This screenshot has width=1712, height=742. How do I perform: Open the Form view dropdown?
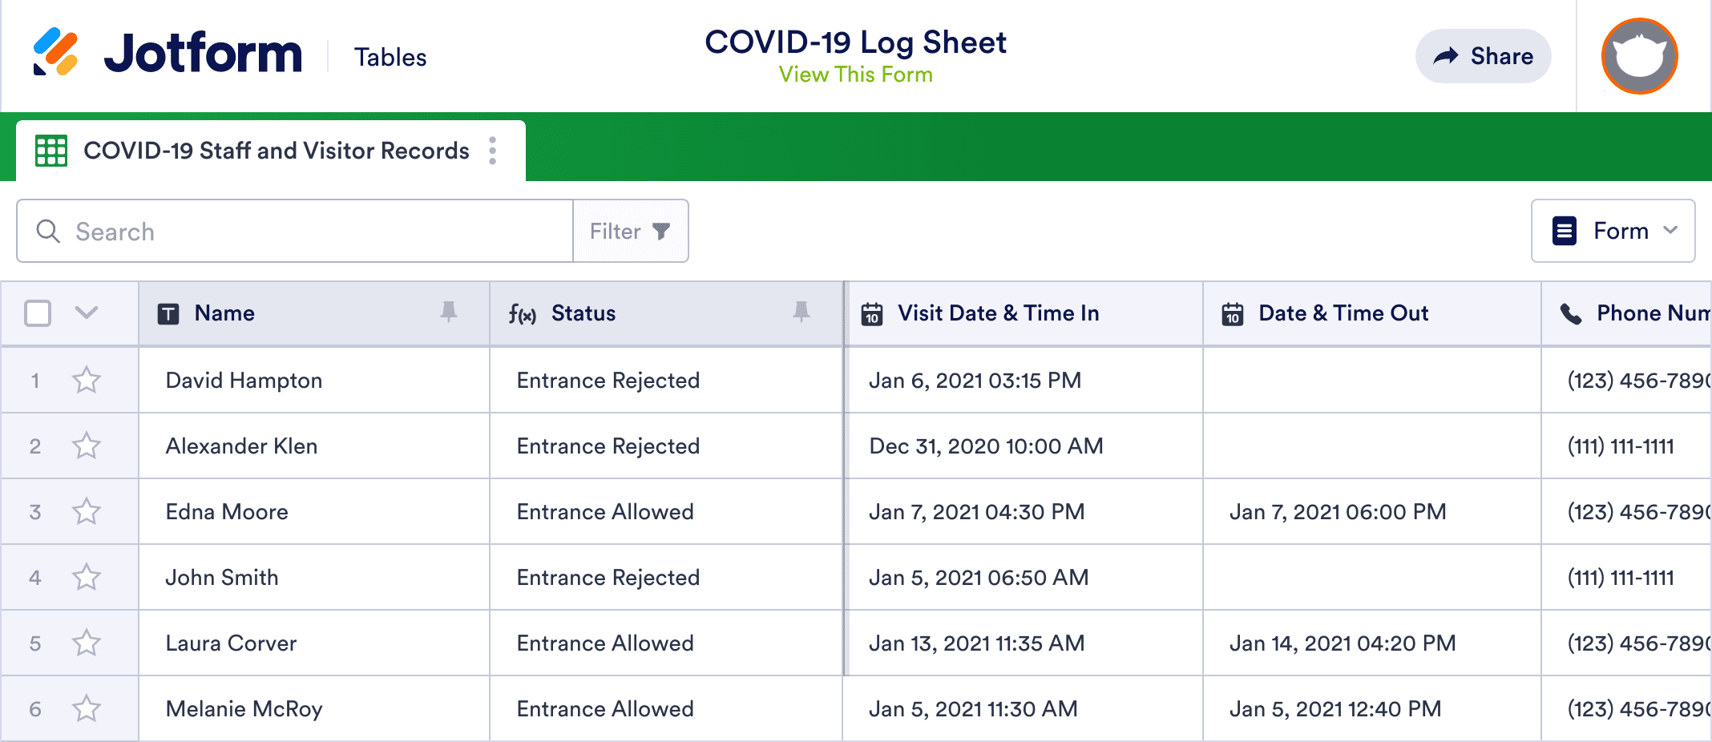[x=1613, y=231]
